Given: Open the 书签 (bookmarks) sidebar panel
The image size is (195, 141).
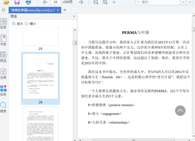Looking at the screenshot, I should tap(3, 40).
